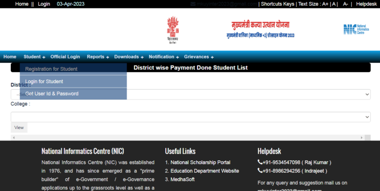Click the mkuyinter2023@gmail.com email at top
Screen dimensions: 380x191
pyautogui.click(x=227, y=4)
